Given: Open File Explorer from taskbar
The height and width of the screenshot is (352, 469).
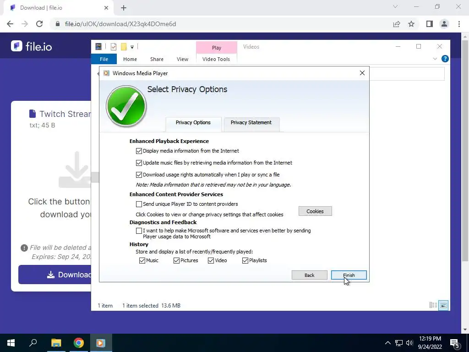Looking at the screenshot, I should [x=56, y=343].
